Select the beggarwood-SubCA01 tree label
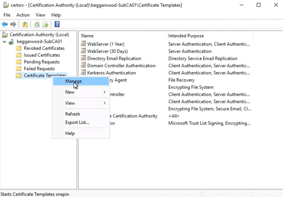 click(39, 42)
